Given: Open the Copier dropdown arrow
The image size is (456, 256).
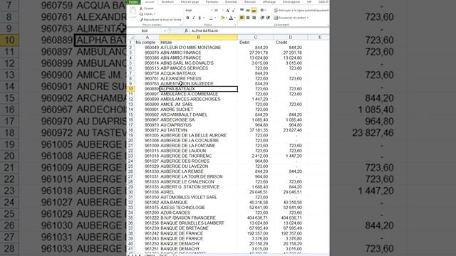Looking at the screenshot, I should pos(155,14).
